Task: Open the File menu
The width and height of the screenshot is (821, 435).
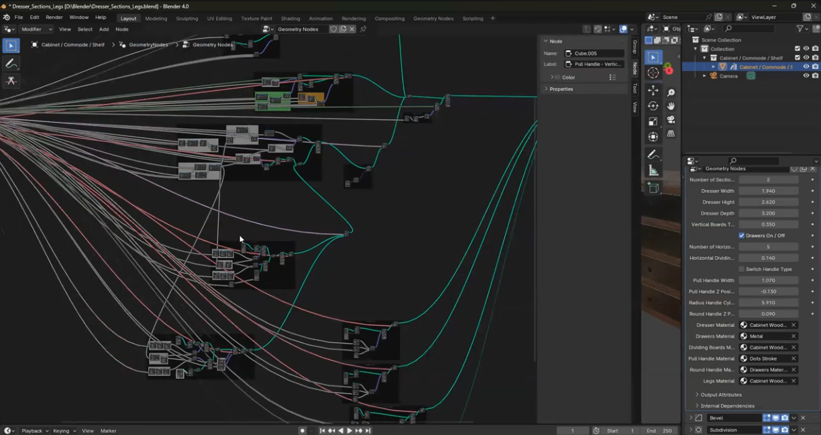Action: pos(19,17)
